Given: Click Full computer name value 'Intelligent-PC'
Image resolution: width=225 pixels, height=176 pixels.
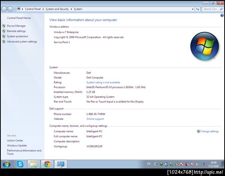Looking at the screenshot, I should (x=94, y=136).
